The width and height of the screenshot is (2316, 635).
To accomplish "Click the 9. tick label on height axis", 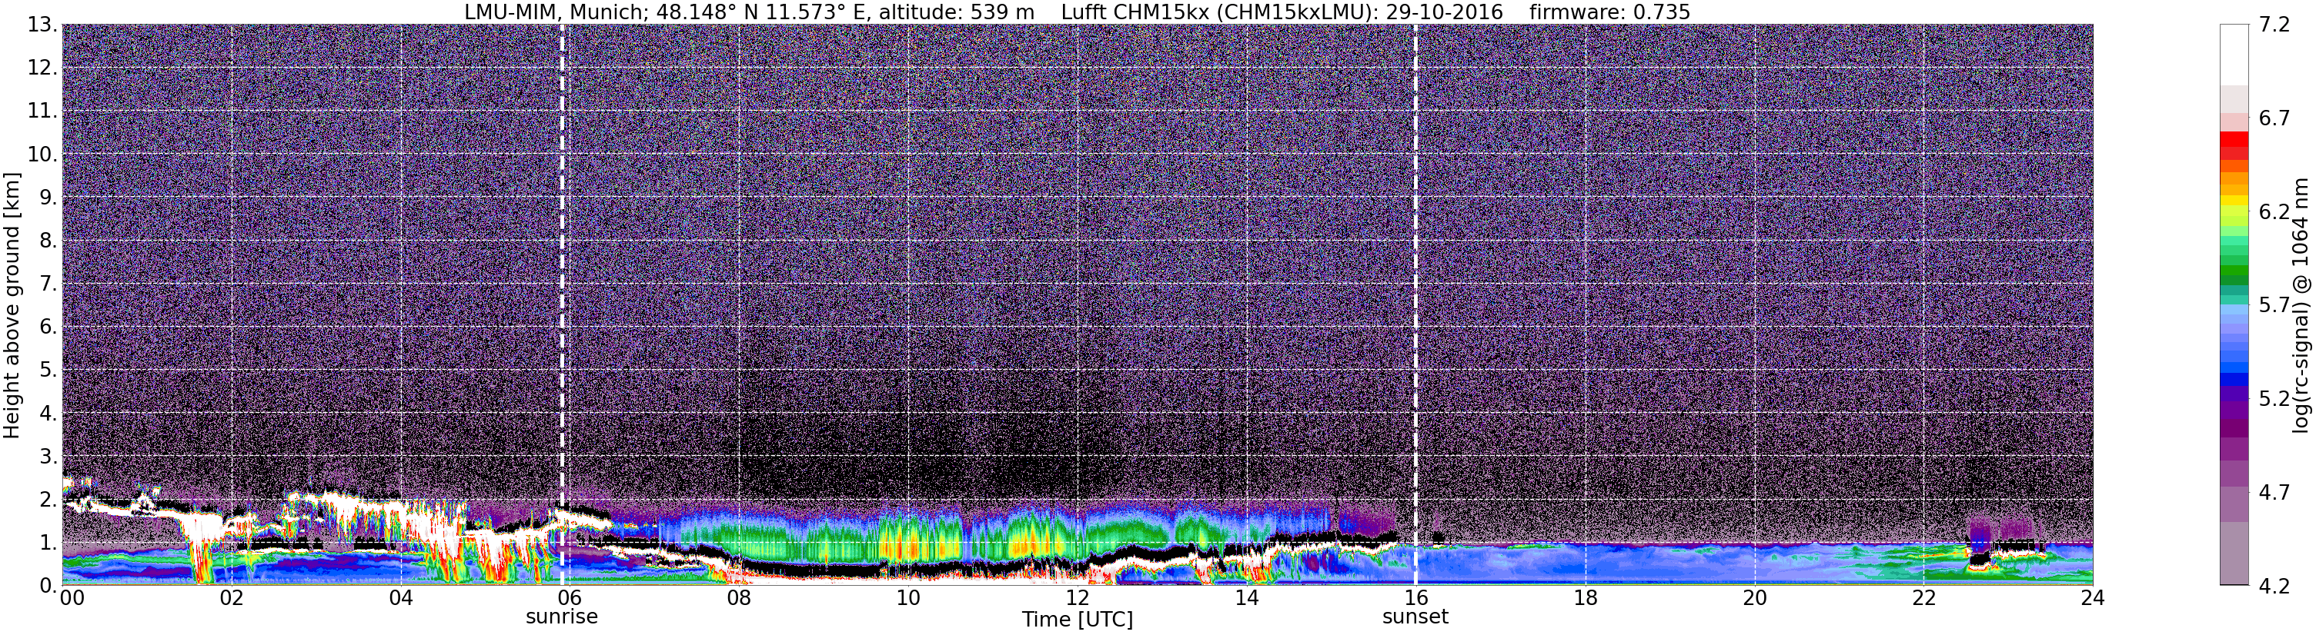I will 48,198.
